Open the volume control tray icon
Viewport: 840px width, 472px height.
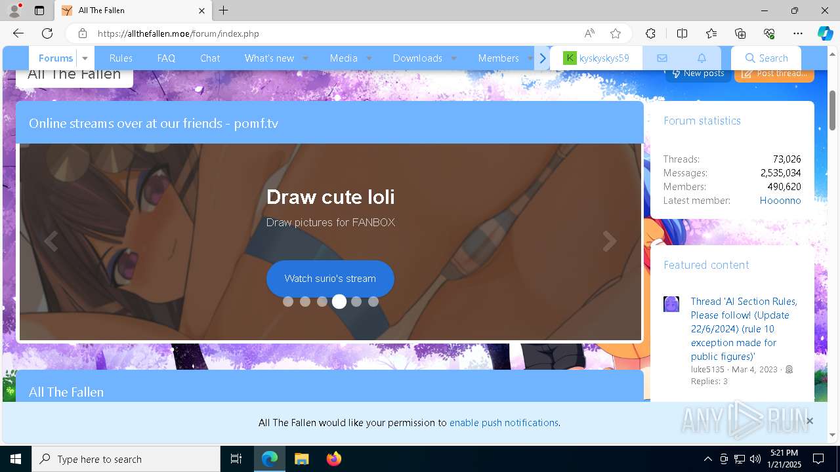pos(755,459)
